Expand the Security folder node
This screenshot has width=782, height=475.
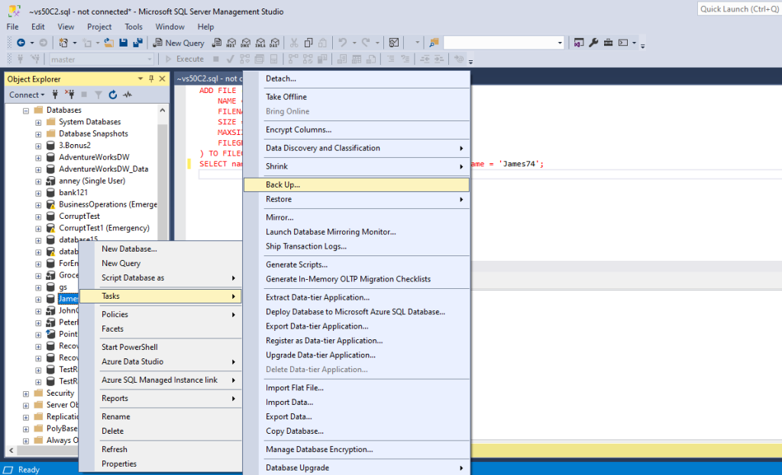[26, 394]
